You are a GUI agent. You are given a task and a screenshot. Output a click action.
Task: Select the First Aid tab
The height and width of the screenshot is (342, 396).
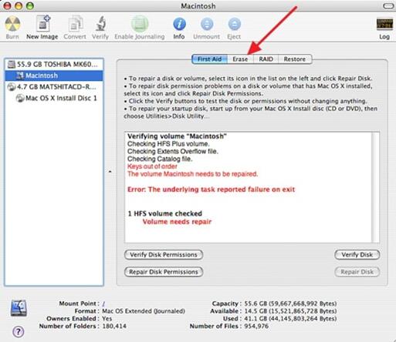tap(210, 59)
